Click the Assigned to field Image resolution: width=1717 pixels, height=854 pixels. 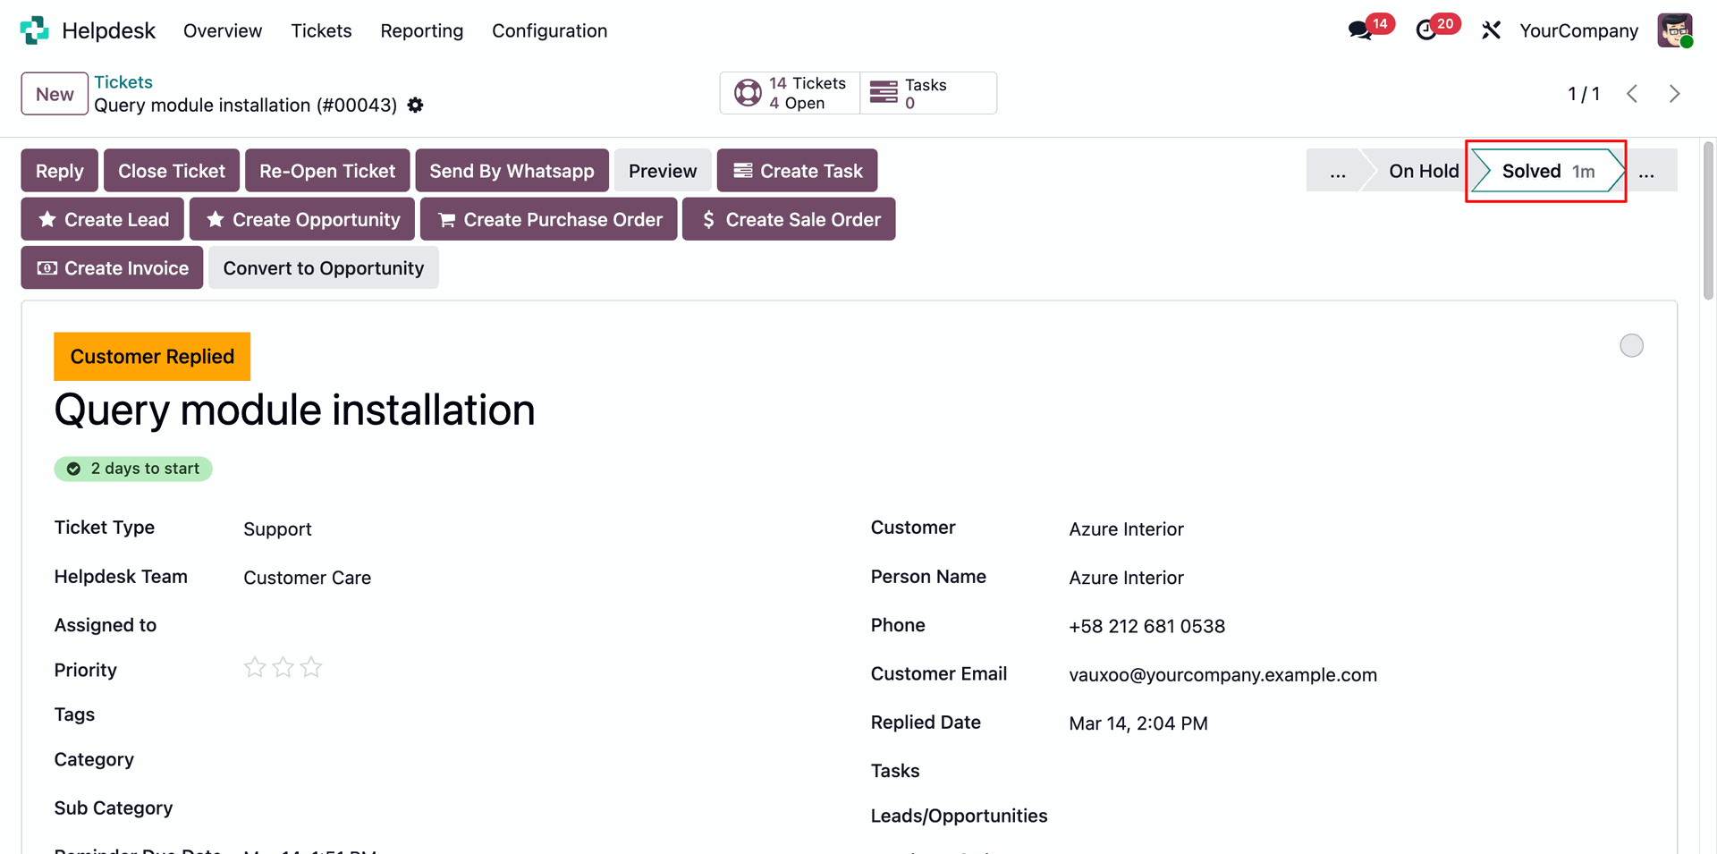coord(447,626)
